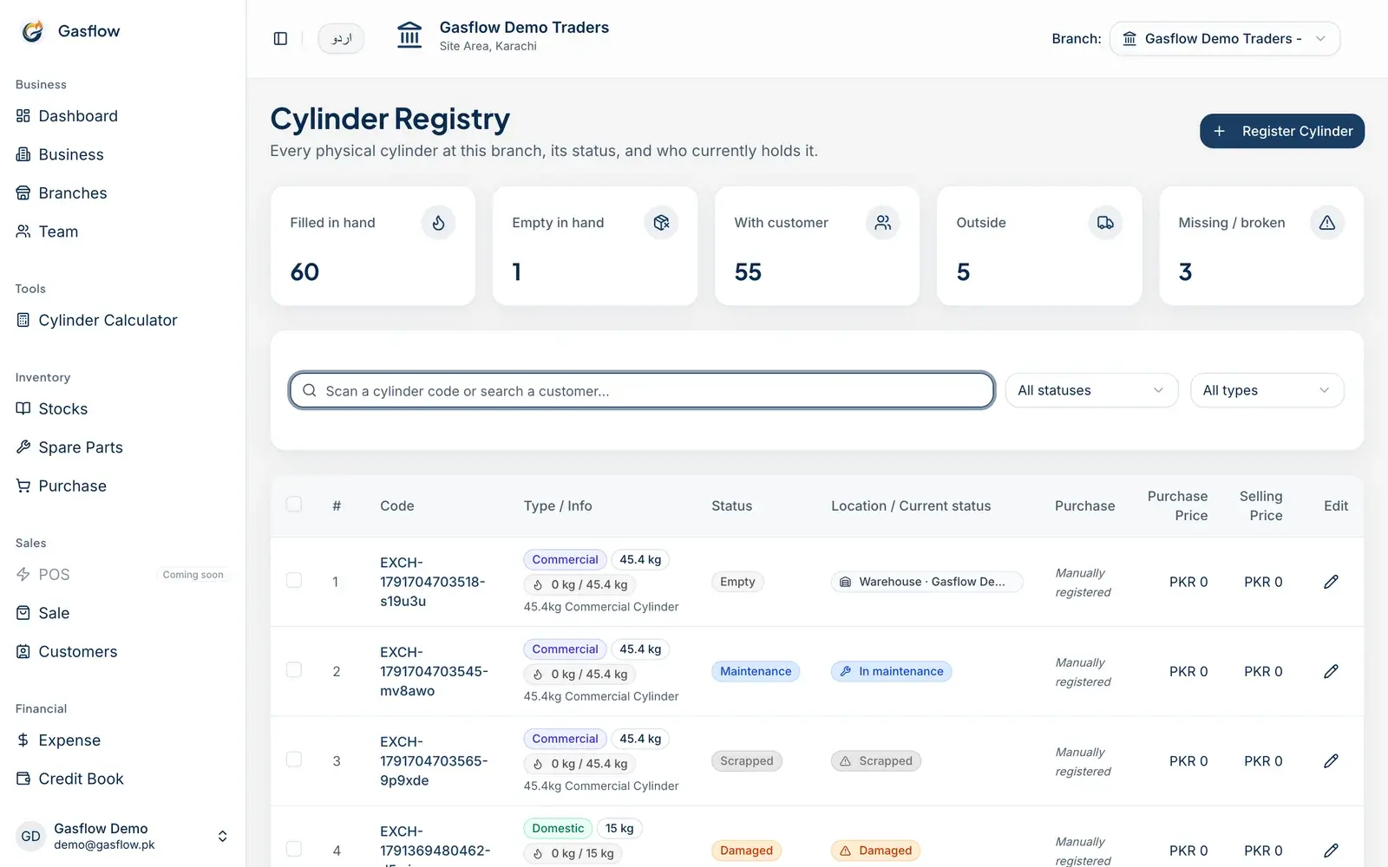Click the truck icon on Outside card
Image resolution: width=1388 pixels, height=867 pixels.
[x=1105, y=223]
